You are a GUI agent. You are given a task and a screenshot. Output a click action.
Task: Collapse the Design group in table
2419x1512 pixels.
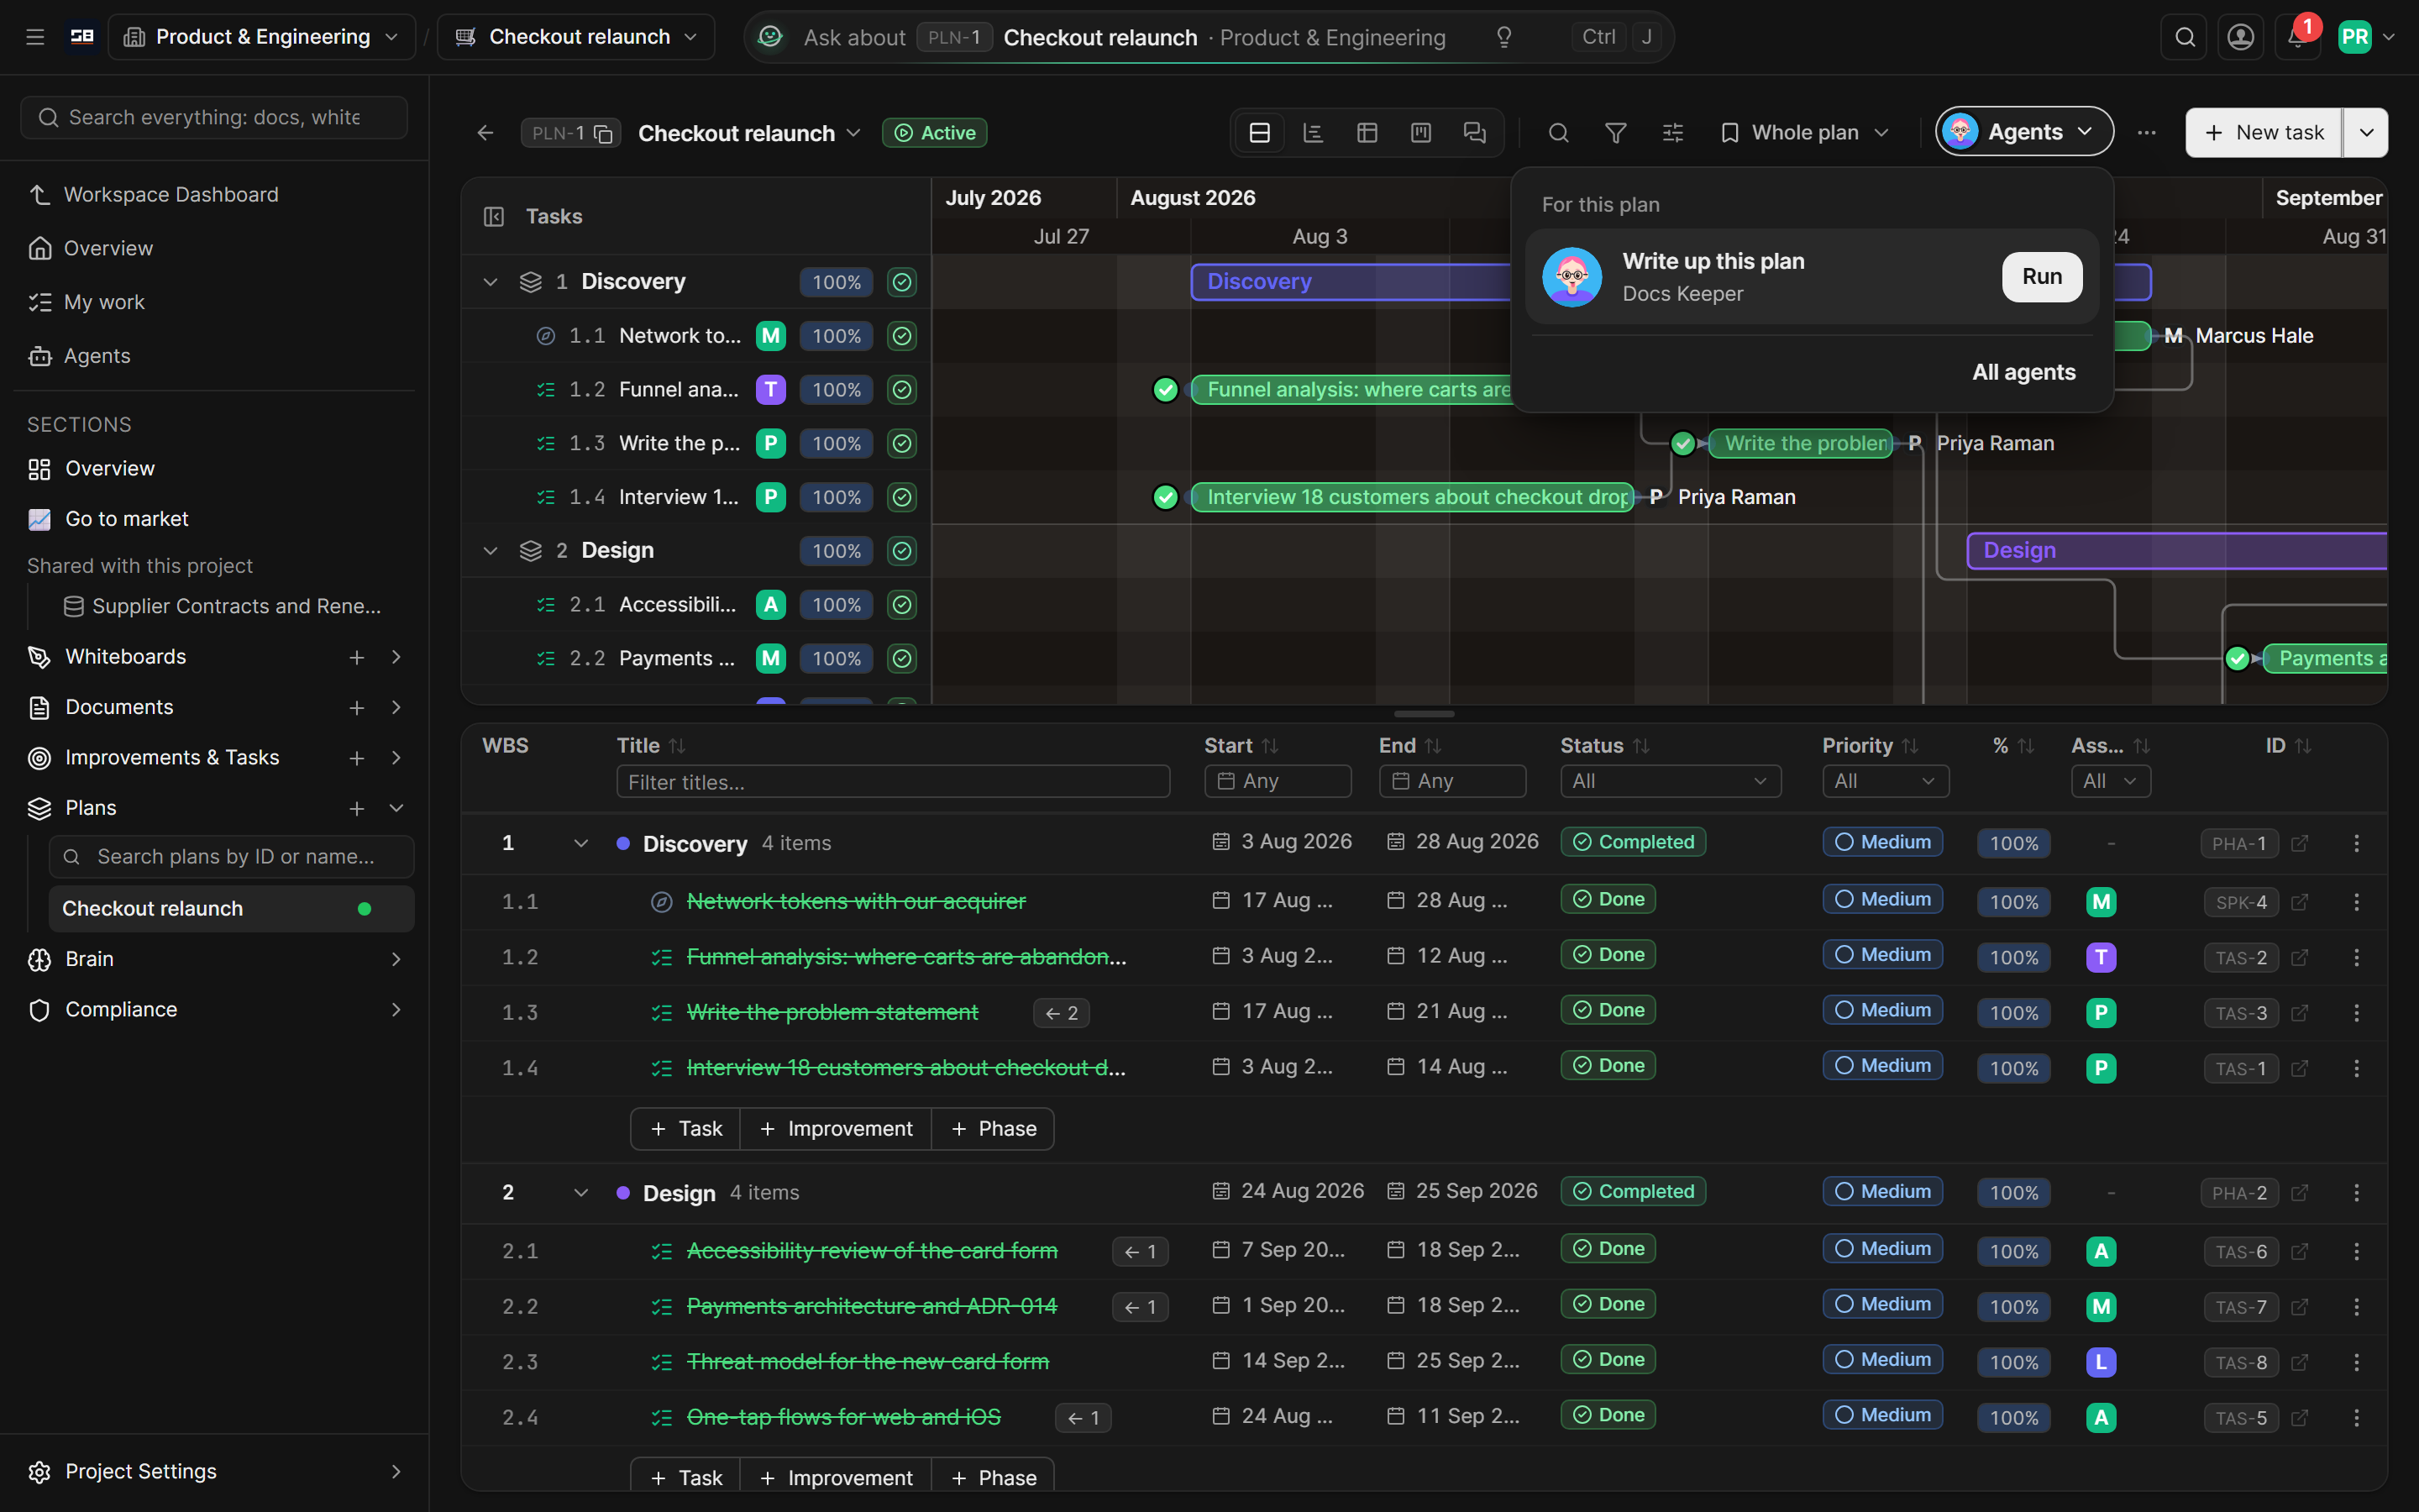point(580,1193)
